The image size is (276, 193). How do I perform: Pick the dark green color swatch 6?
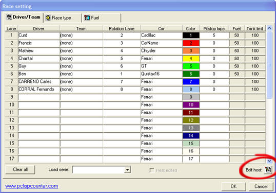[x=191, y=74]
